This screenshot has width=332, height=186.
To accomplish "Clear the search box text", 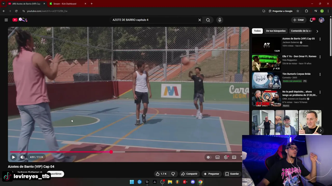I will click(200, 20).
